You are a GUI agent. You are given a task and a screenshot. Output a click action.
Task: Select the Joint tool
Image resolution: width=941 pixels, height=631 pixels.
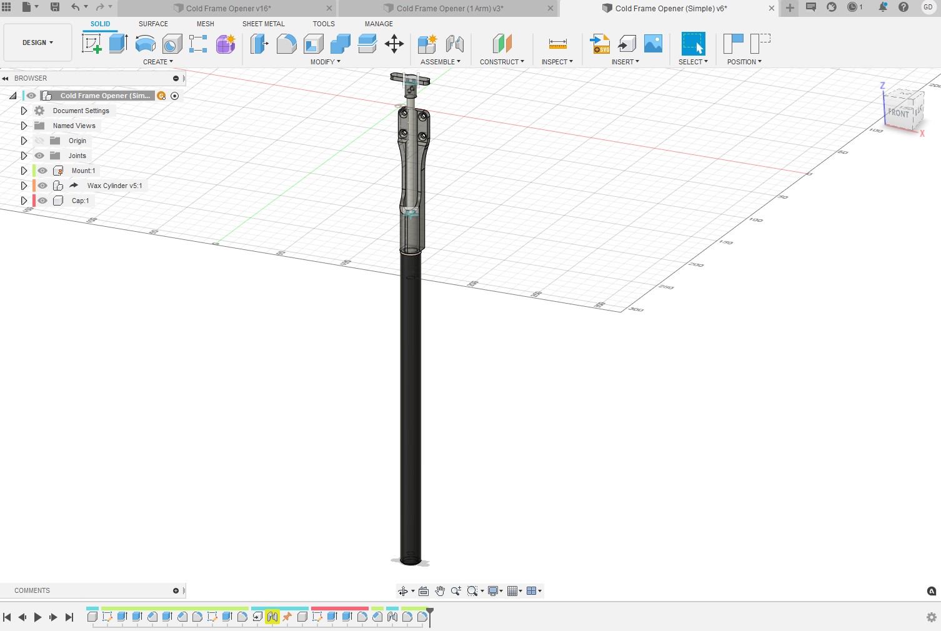point(455,44)
